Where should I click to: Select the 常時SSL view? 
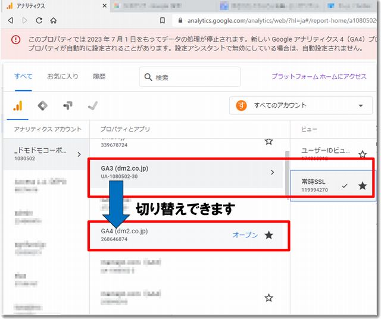[x=333, y=186]
